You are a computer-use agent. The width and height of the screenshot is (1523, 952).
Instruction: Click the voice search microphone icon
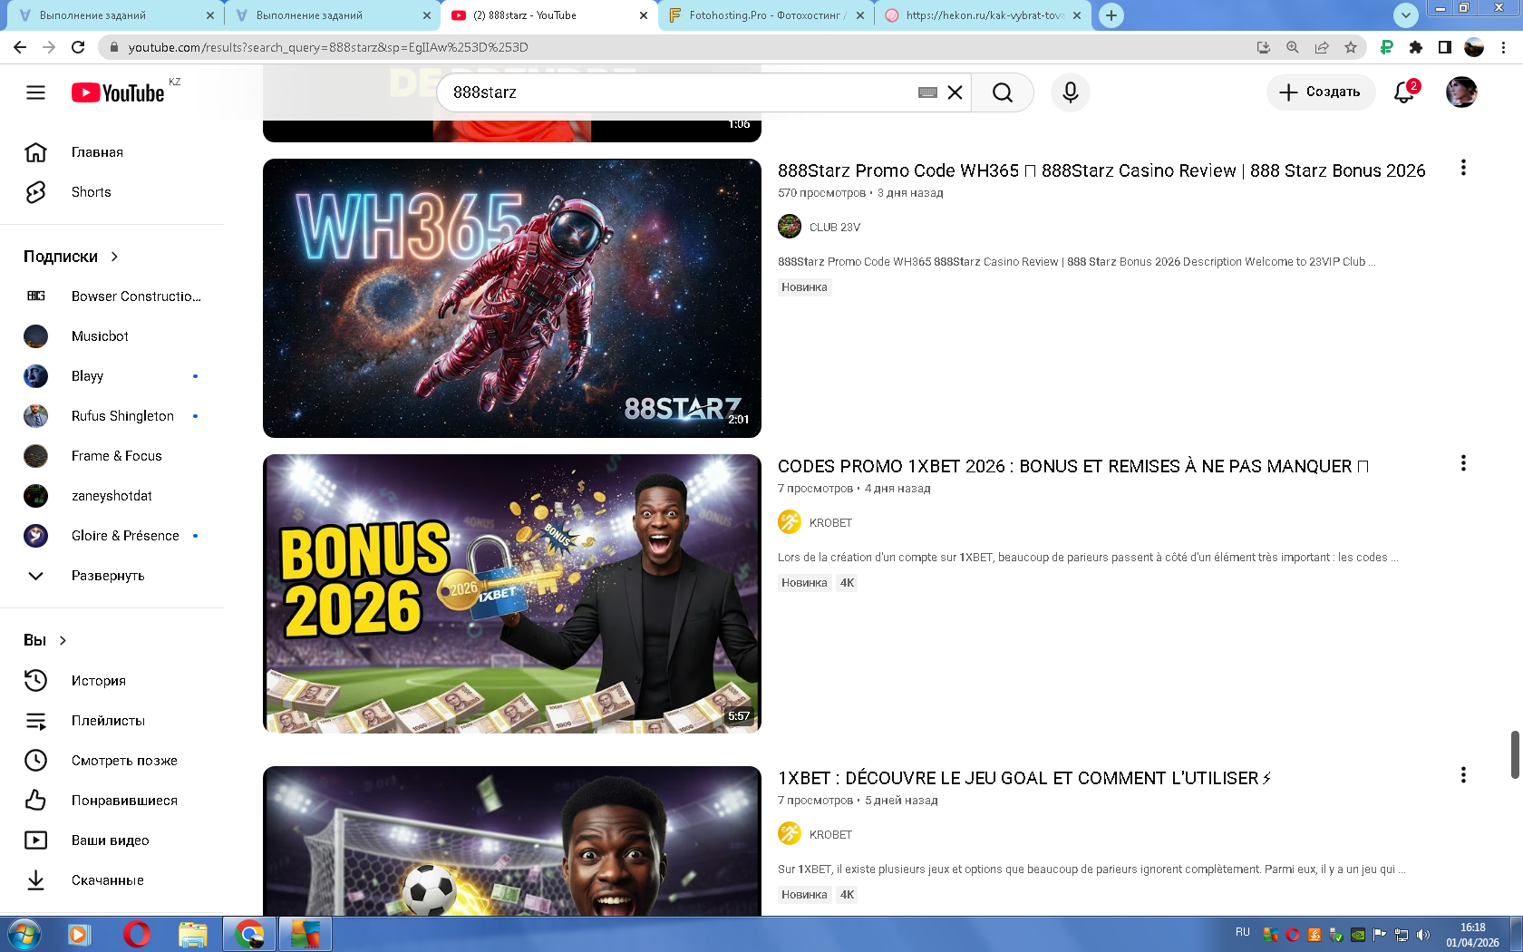[x=1070, y=92]
